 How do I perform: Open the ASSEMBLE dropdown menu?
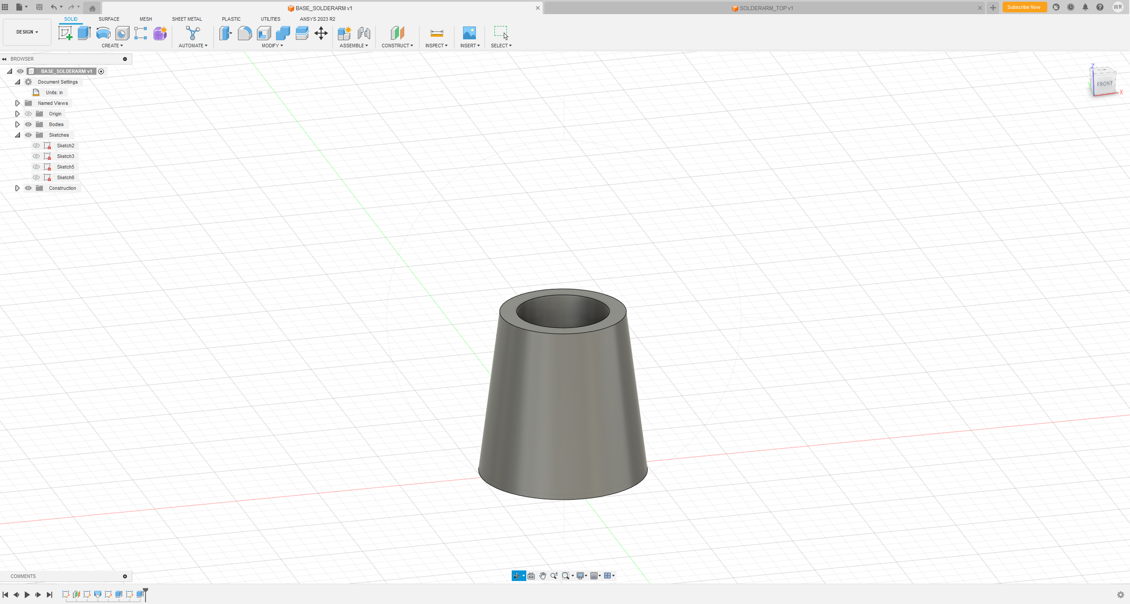tap(354, 46)
